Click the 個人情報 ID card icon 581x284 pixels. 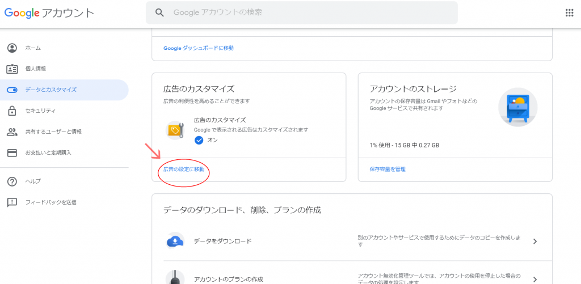pyautogui.click(x=12, y=69)
